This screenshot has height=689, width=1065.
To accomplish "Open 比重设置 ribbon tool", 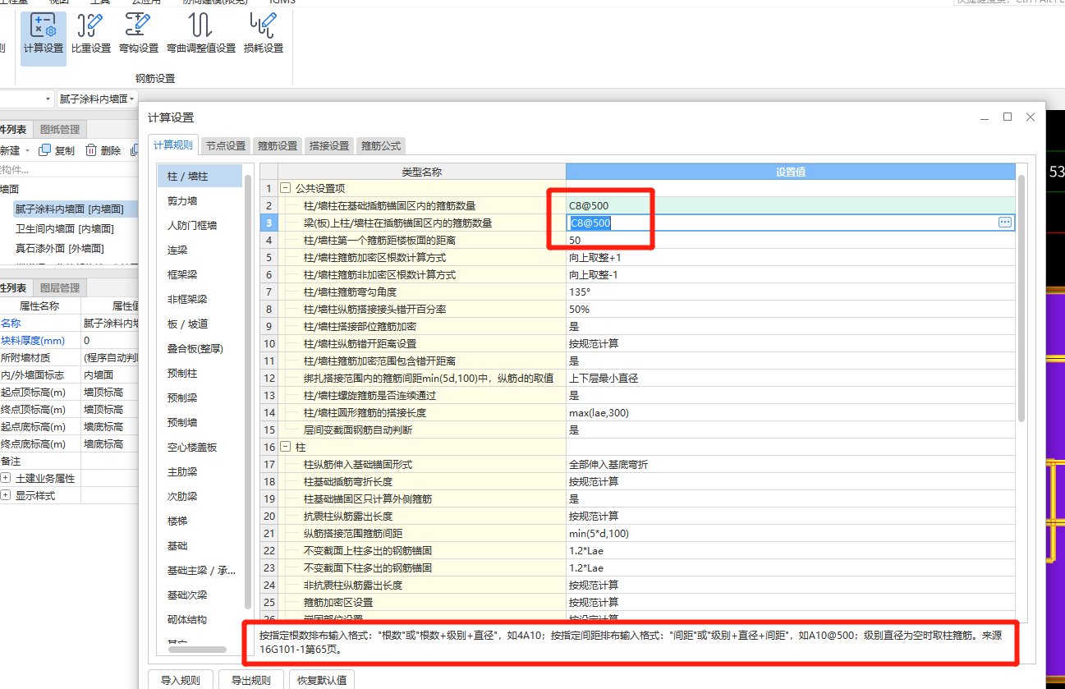I will coord(91,34).
